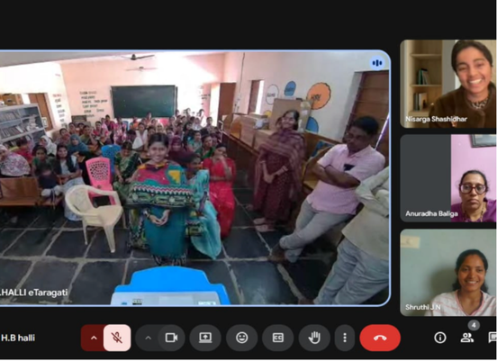Click the eTaragati name label on main video
497x361 pixels.
click(33, 293)
